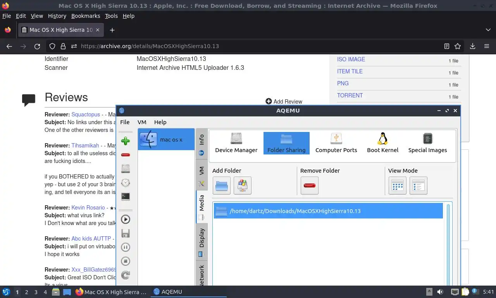Go back in Firefox
The width and height of the screenshot is (496, 298).
[x=9, y=46]
